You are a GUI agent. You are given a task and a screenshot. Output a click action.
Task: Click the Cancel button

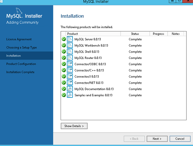point(180,139)
